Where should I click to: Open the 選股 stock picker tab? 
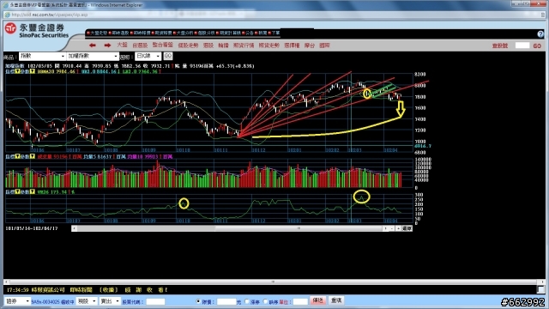click(x=208, y=45)
